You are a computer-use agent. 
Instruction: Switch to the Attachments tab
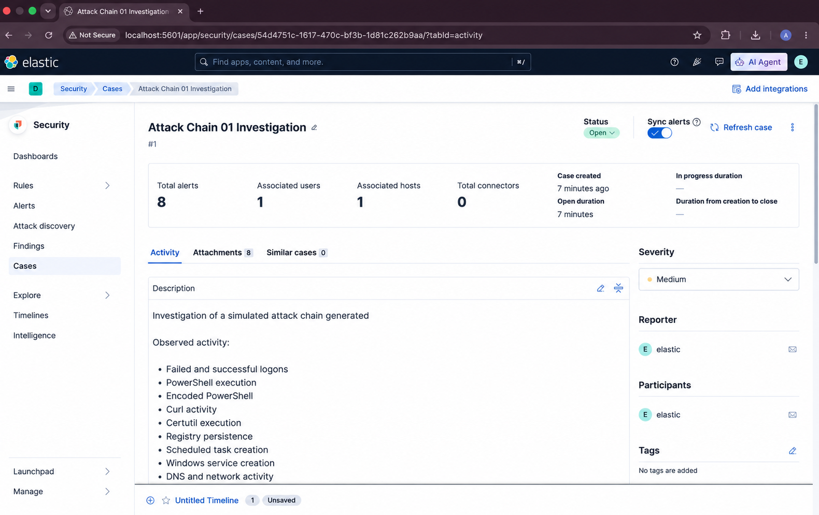[x=222, y=253]
